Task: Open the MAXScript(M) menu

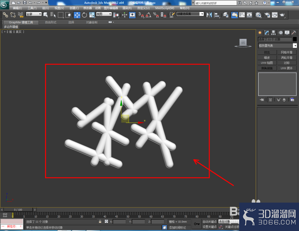Action: 165,8
